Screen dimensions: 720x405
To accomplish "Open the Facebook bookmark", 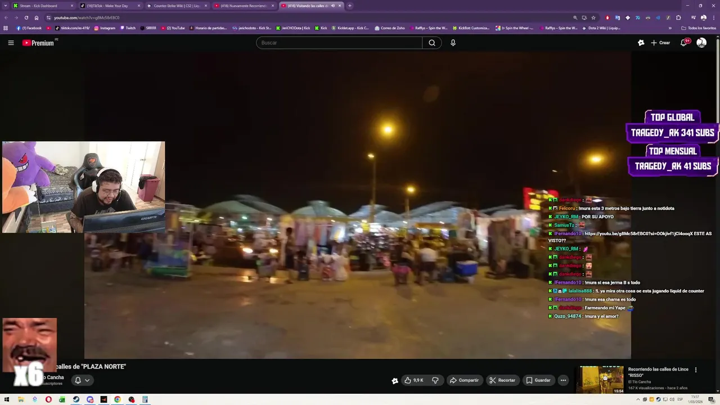I will point(29,28).
